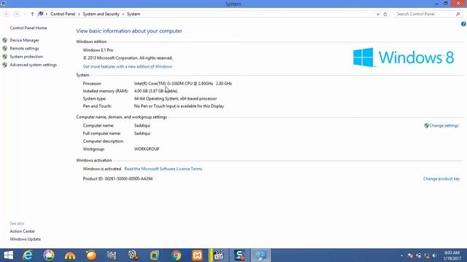Open Windows Update link
Screen dimensions: 467x262
pos(26,239)
